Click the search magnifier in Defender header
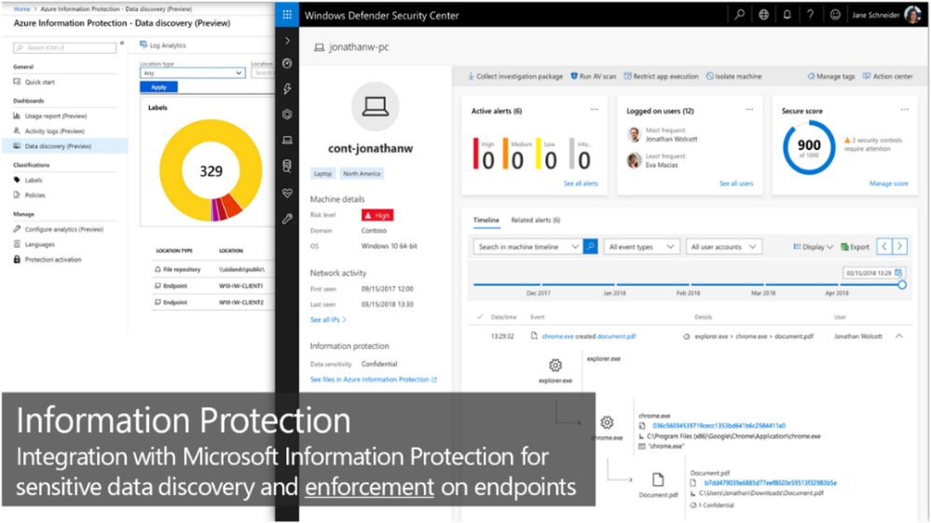 pyautogui.click(x=739, y=15)
